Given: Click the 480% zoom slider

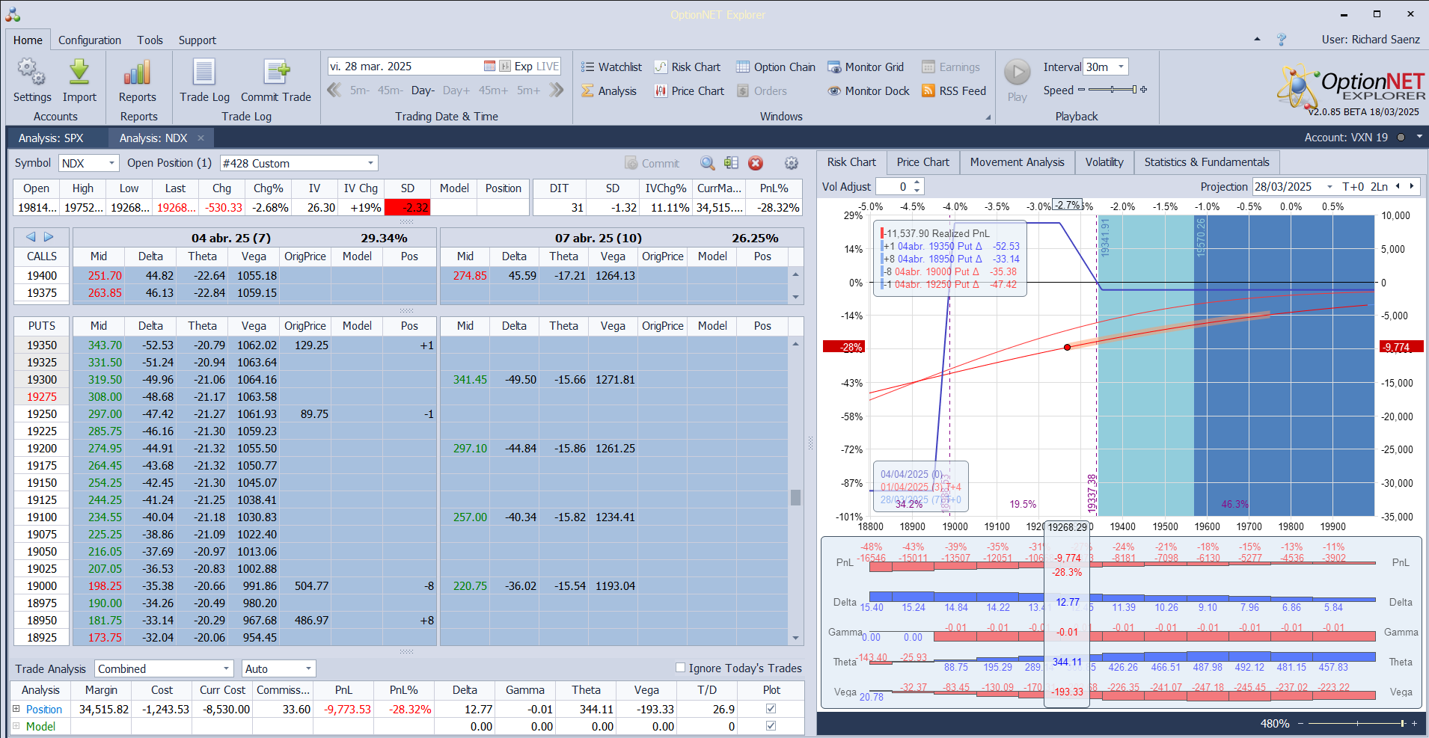Looking at the screenshot, I should click(x=1357, y=723).
